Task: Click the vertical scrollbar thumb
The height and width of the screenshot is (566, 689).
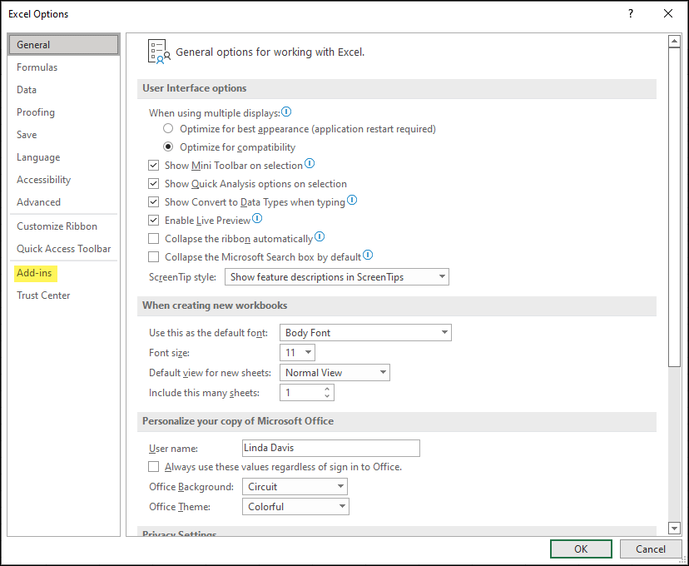Action: point(674,207)
